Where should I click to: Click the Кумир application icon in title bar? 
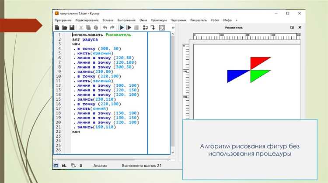[57, 14]
